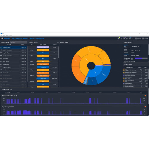Click second small icon after AP Transmit Data Rate

point(16,96)
